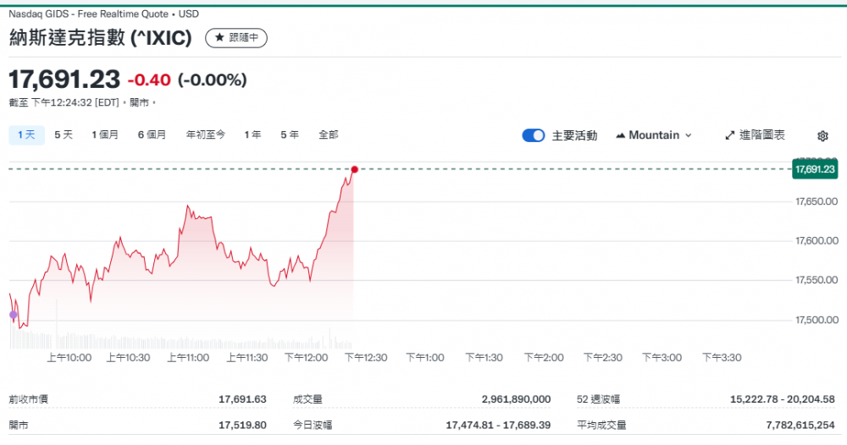
Task: Click the 納斯達克指數 (^IXIC) title
Action: 101,38
